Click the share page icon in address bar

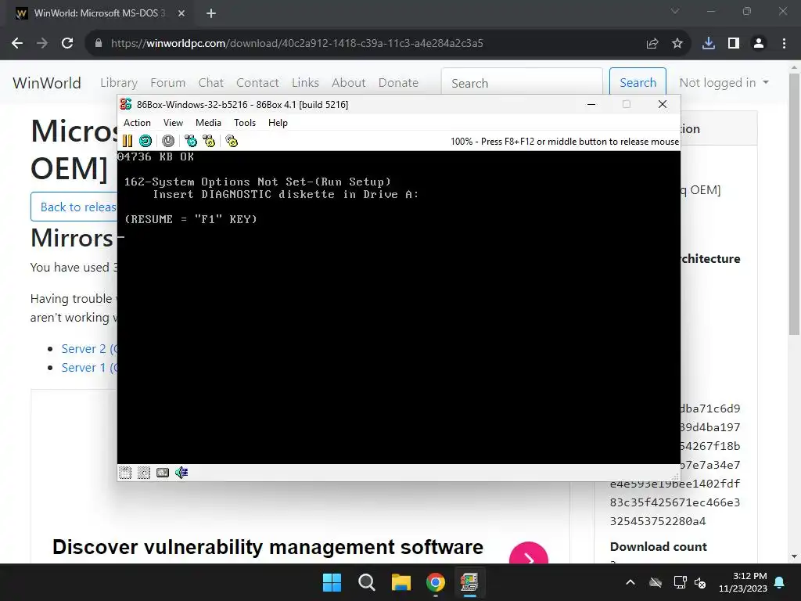click(x=652, y=44)
